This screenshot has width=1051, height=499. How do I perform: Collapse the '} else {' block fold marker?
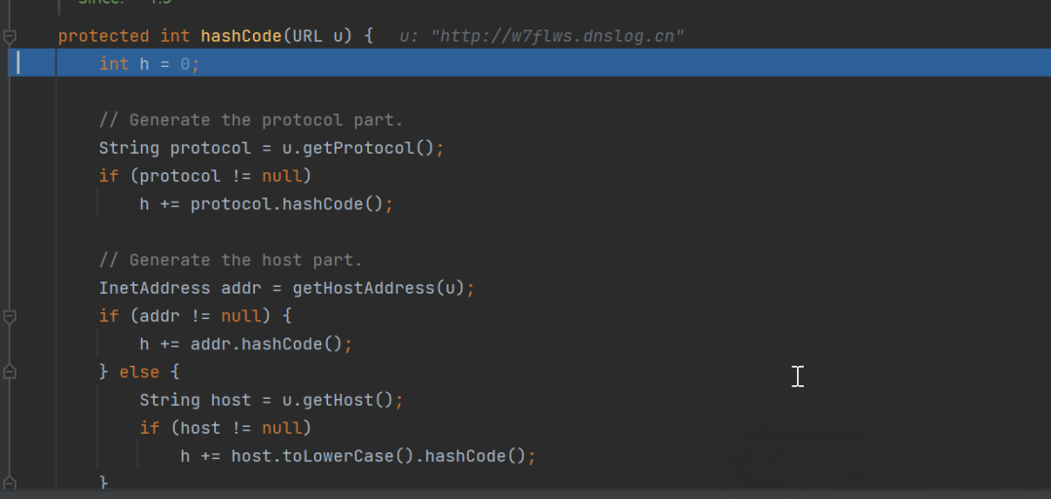click(x=10, y=372)
